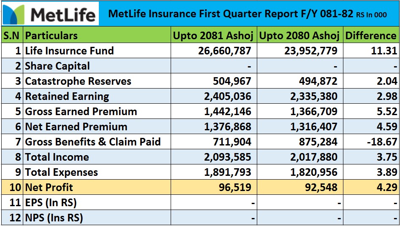
Task: Click the Retained Earning 2,405,036 value
Action: tap(228, 97)
